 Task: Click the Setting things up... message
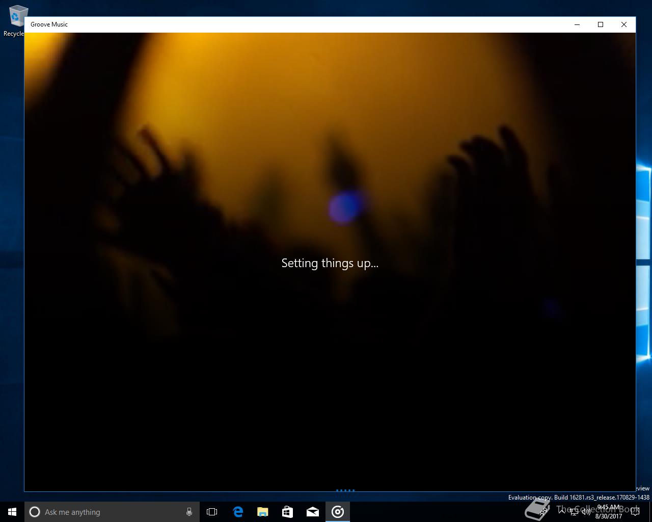330,263
